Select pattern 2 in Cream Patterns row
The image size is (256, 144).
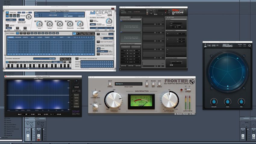pyautogui.click(x=21, y=33)
